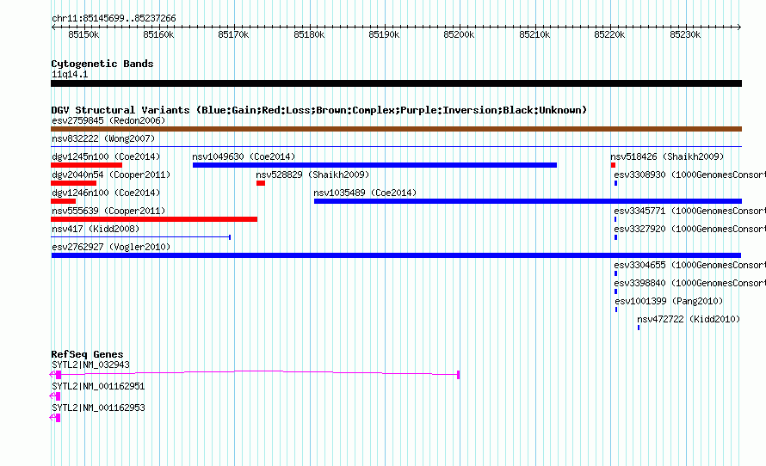Select the brown esv2759845 complex variant bar
766x466 pixels.
point(396,129)
